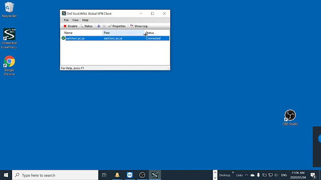Open connection Properties from toolbar
Image resolution: width=321 pixels, height=180 pixels.
pyautogui.click(x=117, y=26)
